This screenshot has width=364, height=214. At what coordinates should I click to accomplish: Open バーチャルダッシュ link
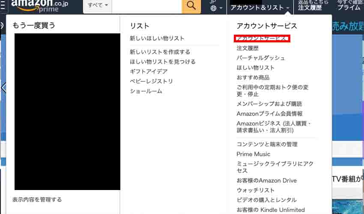[260, 58]
